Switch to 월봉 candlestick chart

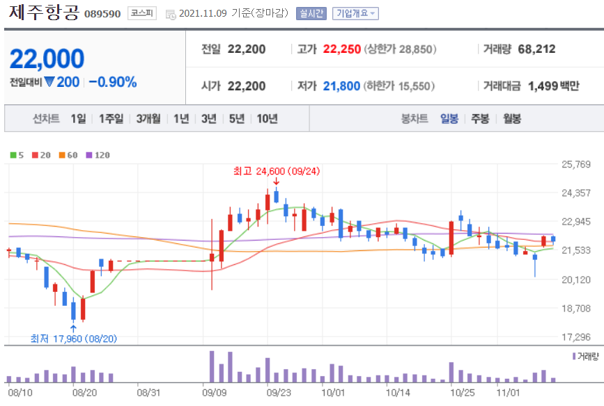point(512,119)
